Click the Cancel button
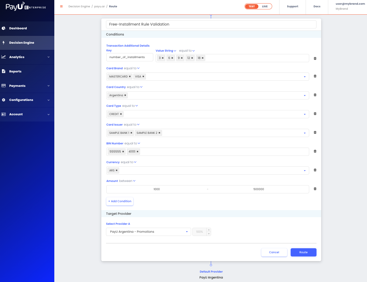367x282 pixels. (274, 252)
